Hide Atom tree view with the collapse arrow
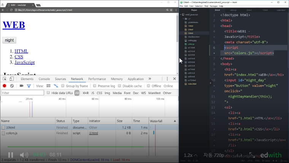 click(x=211, y=83)
